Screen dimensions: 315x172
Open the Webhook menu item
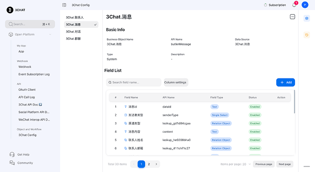click(x=25, y=67)
